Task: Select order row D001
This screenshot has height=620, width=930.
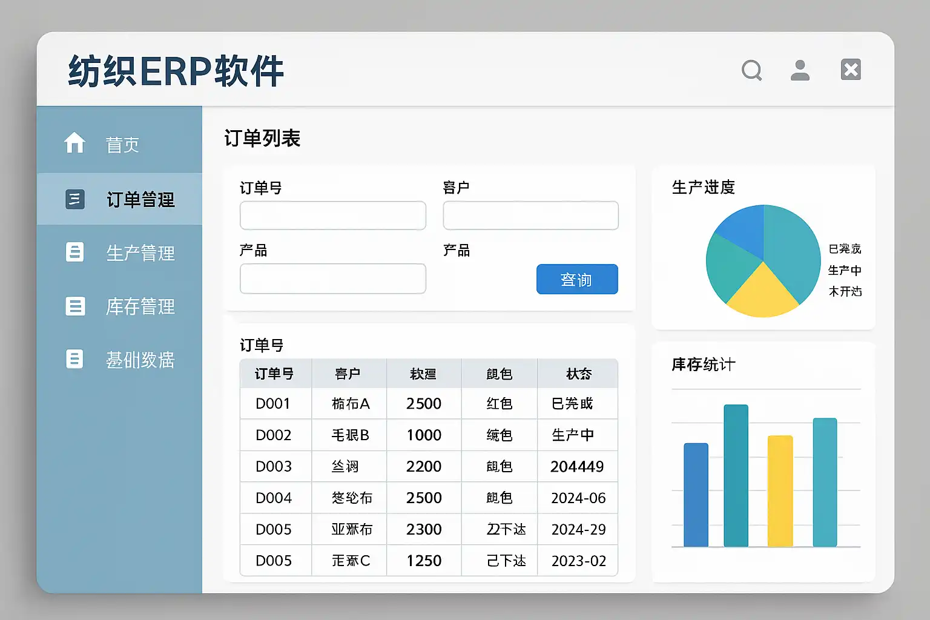Action: (x=273, y=404)
